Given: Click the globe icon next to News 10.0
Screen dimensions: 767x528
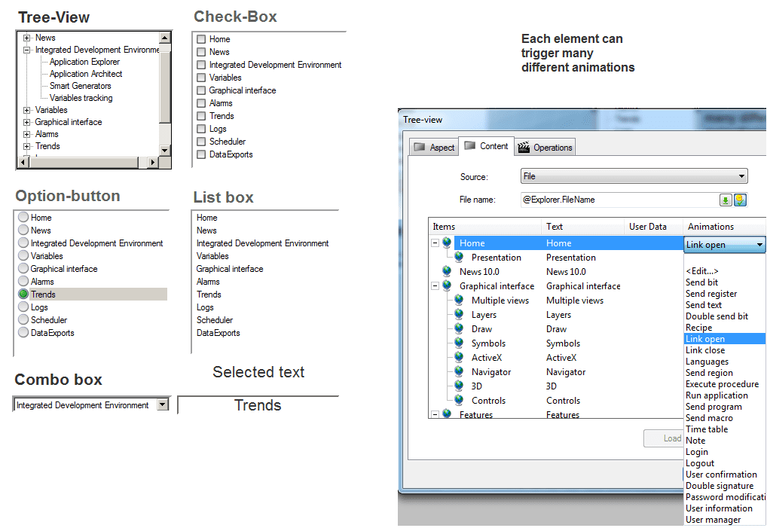Looking at the screenshot, I should pos(447,271).
